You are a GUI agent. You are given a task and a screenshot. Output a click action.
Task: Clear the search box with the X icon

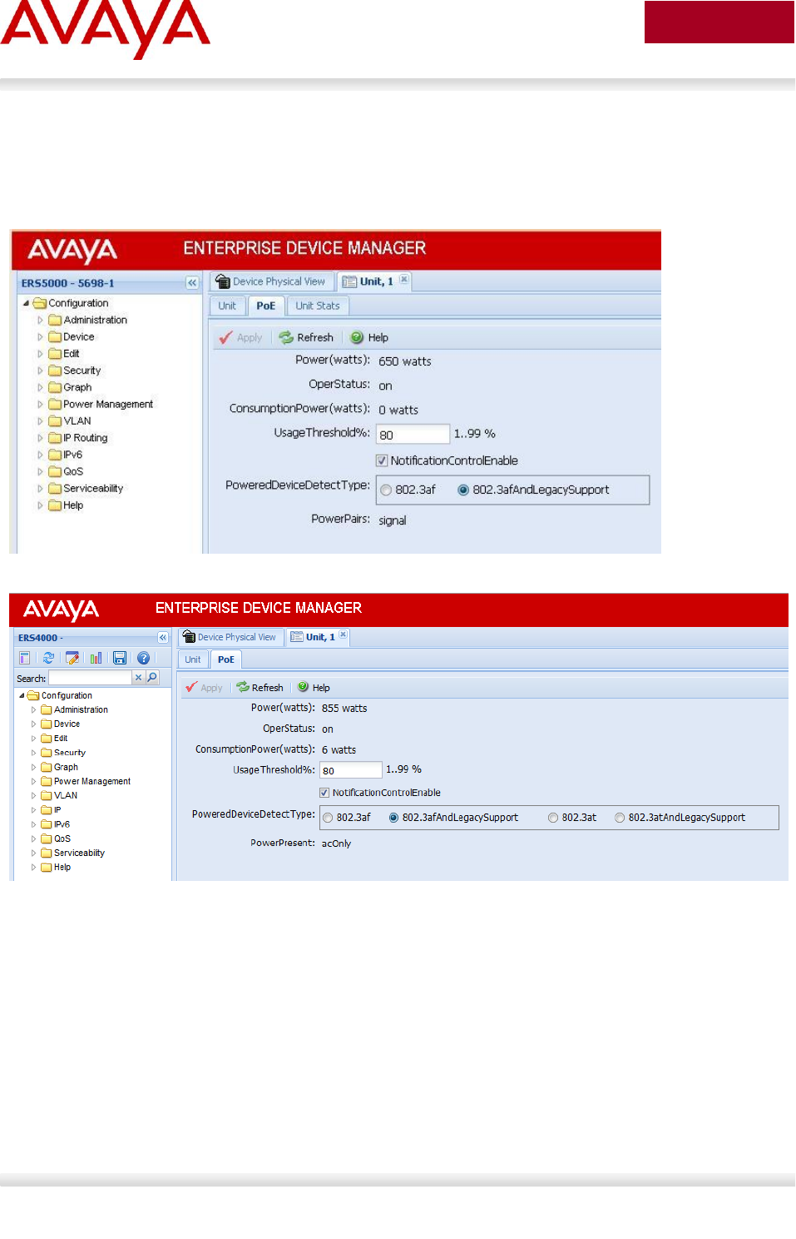[x=138, y=678]
